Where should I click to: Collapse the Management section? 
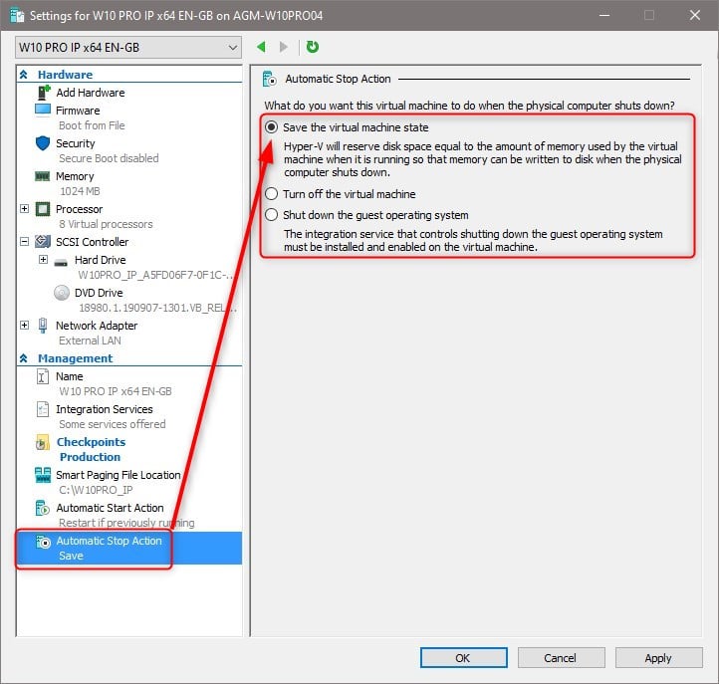[x=23, y=358]
